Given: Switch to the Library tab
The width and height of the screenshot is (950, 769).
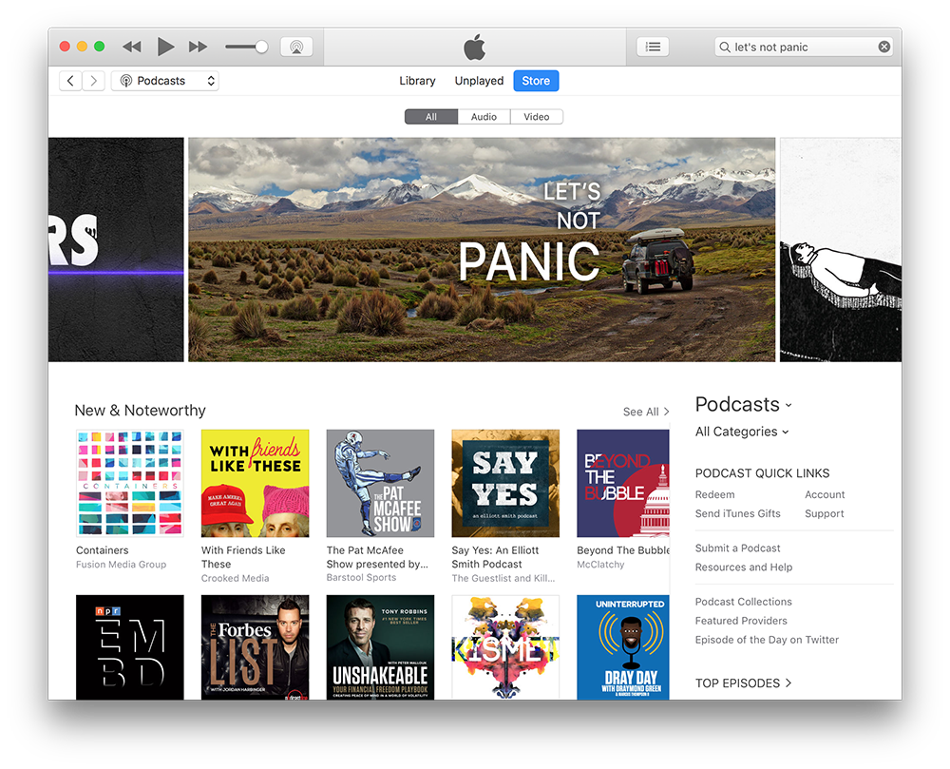Looking at the screenshot, I should click(417, 81).
